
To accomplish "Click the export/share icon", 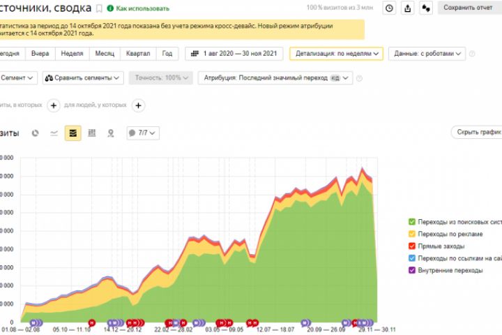I will click(408, 8).
